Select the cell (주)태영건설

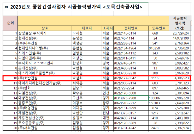(45, 108)
